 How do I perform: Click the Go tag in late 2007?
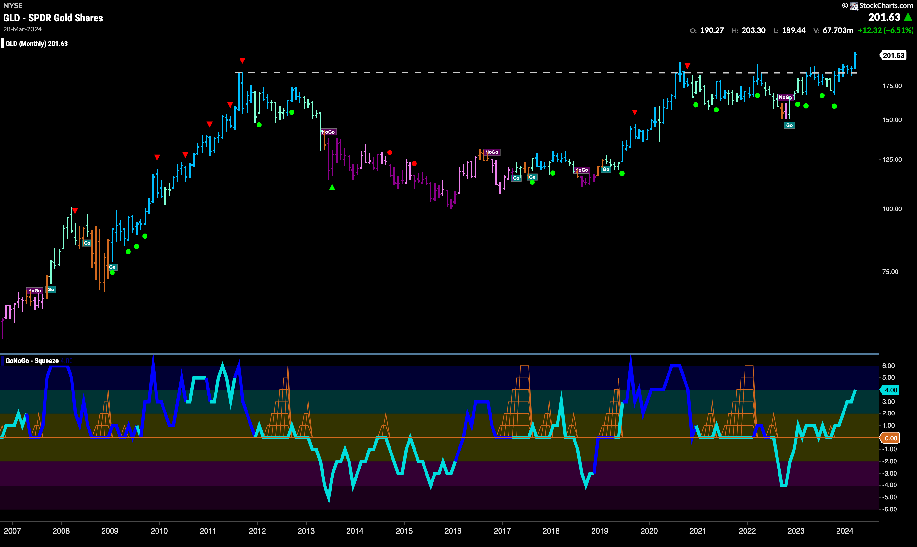point(51,289)
